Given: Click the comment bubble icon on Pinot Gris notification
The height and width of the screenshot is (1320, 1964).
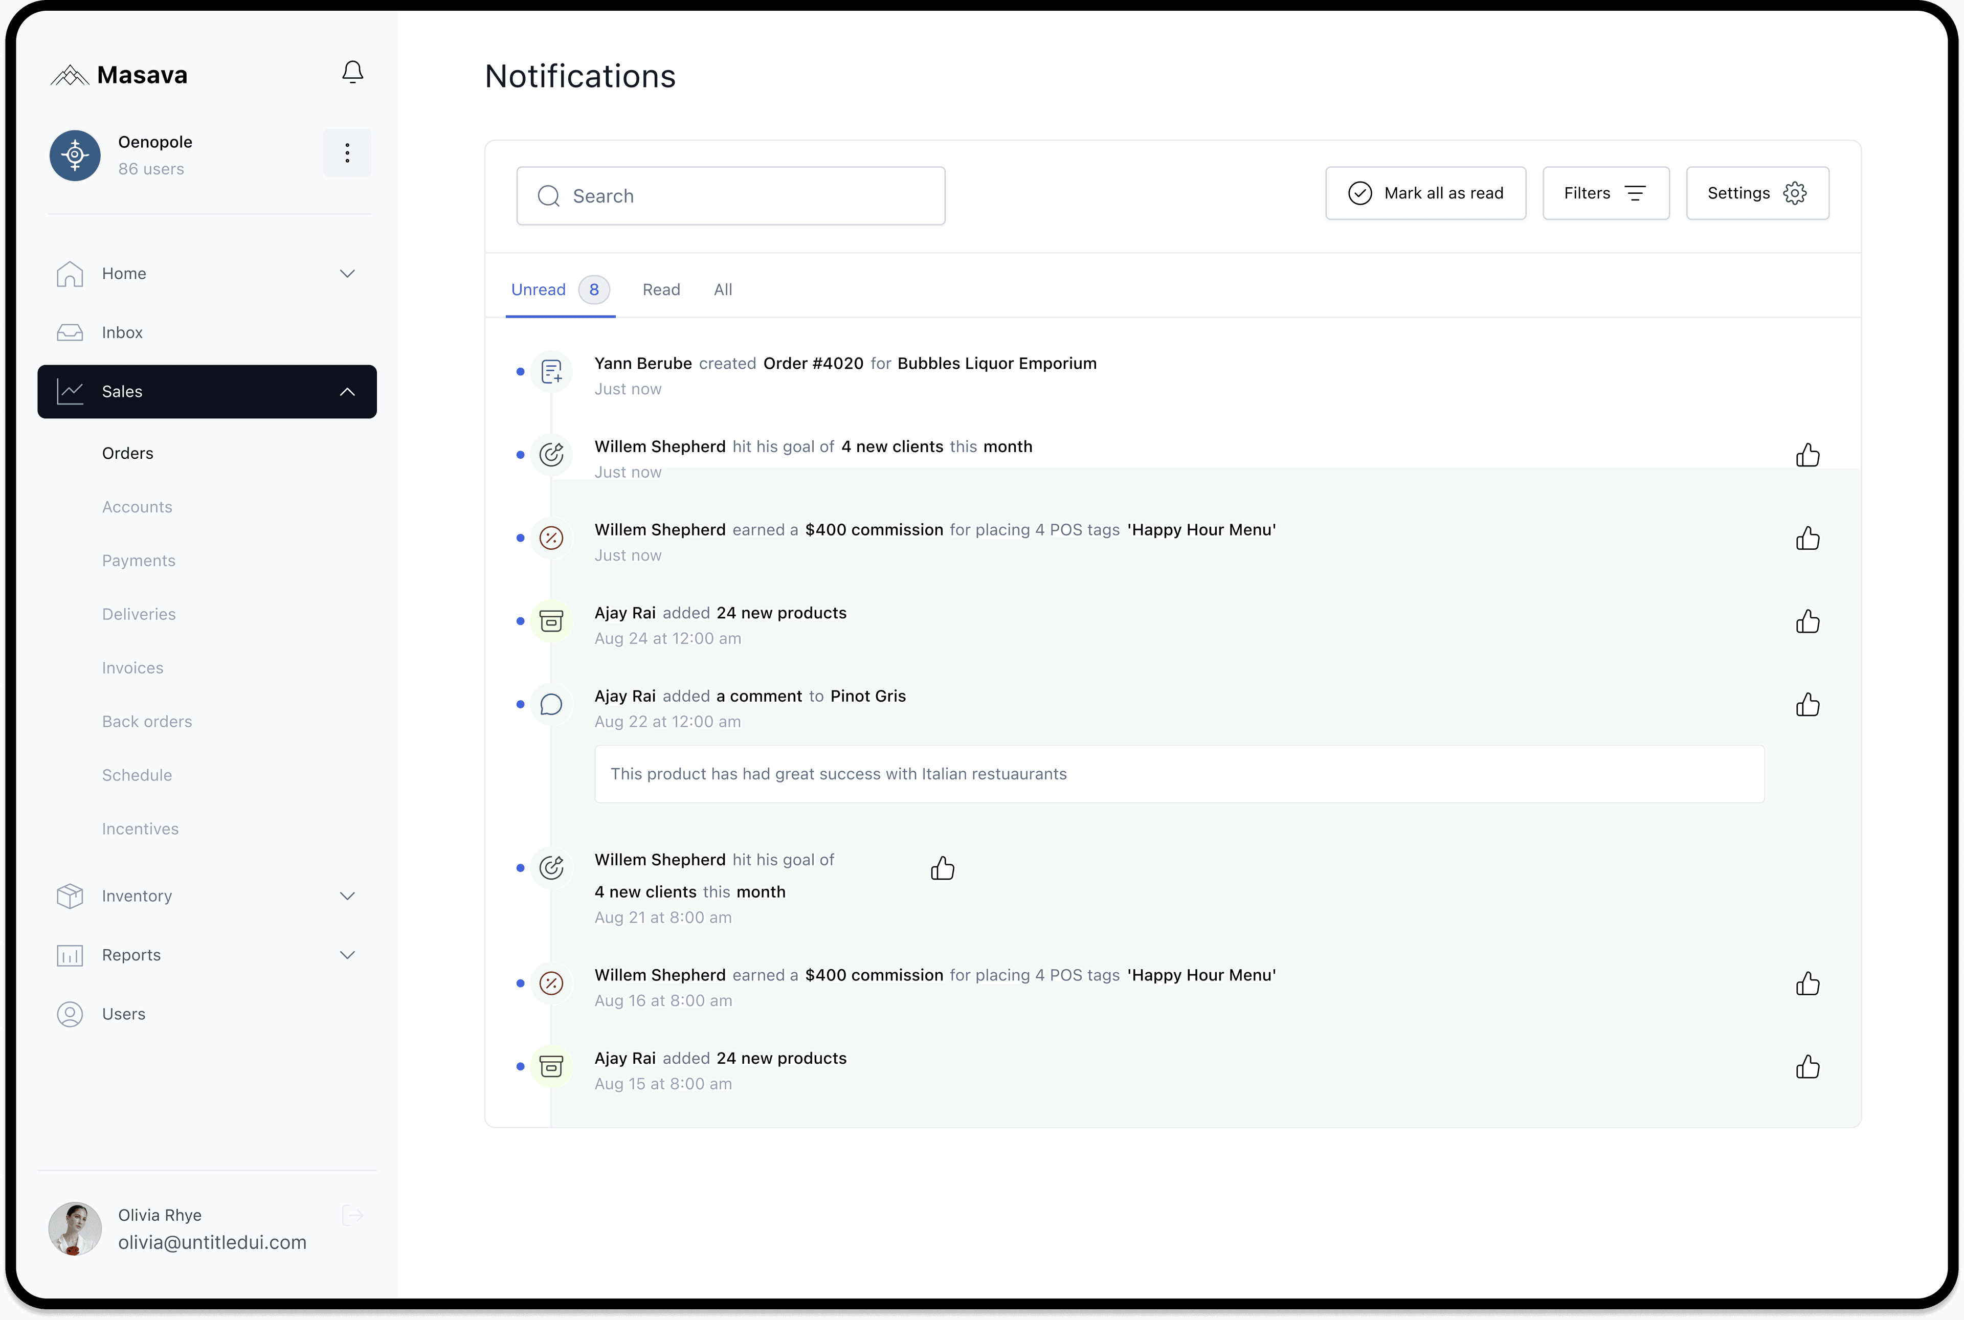Looking at the screenshot, I should (551, 704).
